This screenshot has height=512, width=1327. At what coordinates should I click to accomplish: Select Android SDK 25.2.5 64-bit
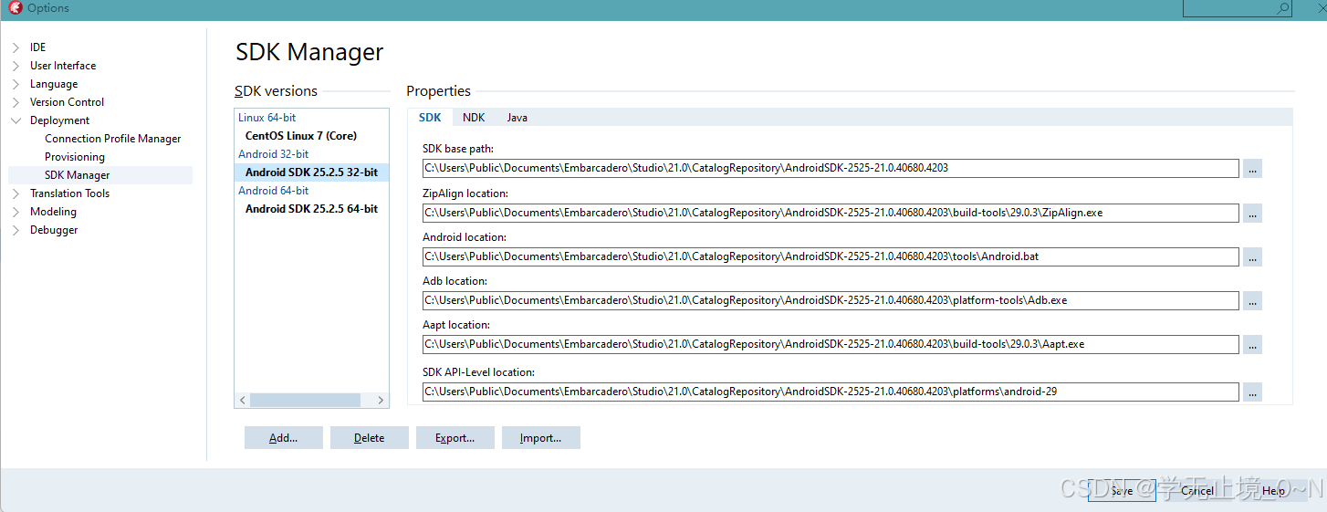pos(311,209)
